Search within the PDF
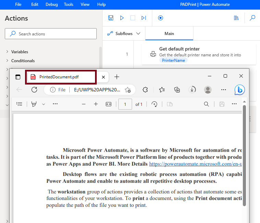This screenshot has height=223, width=260. (206, 104)
